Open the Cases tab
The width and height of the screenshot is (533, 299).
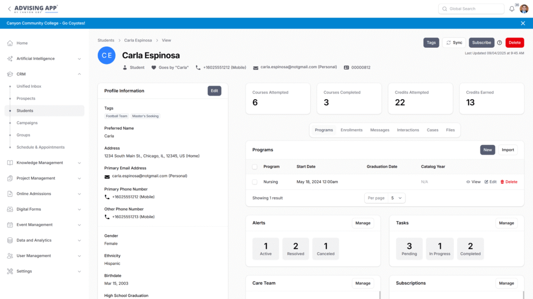click(x=433, y=130)
